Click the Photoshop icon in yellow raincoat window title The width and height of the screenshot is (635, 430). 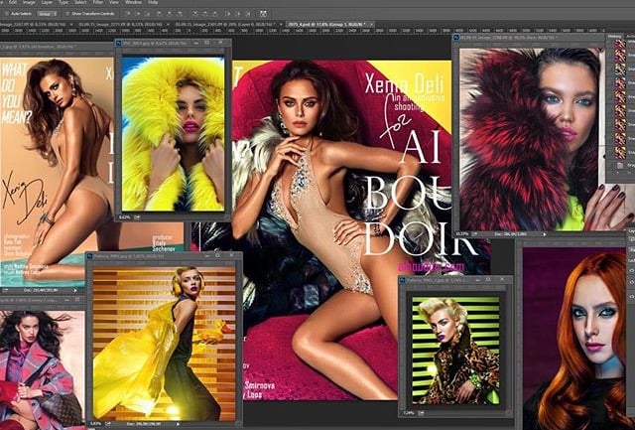tap(90, 255)
